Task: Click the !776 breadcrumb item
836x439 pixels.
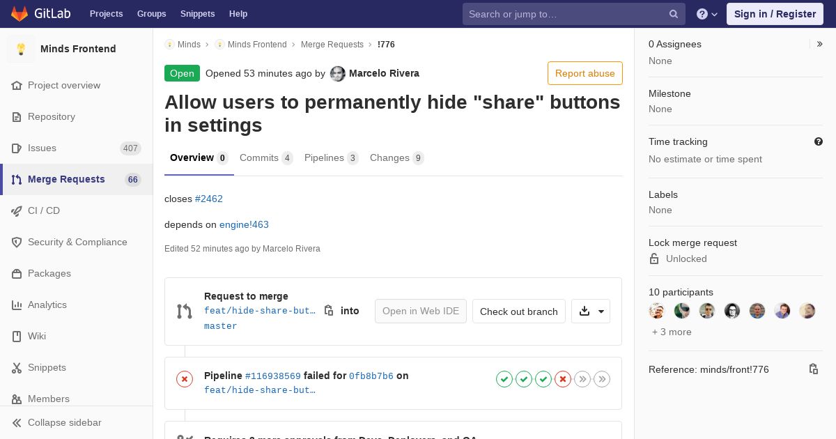Action: [x=386, y=45]
